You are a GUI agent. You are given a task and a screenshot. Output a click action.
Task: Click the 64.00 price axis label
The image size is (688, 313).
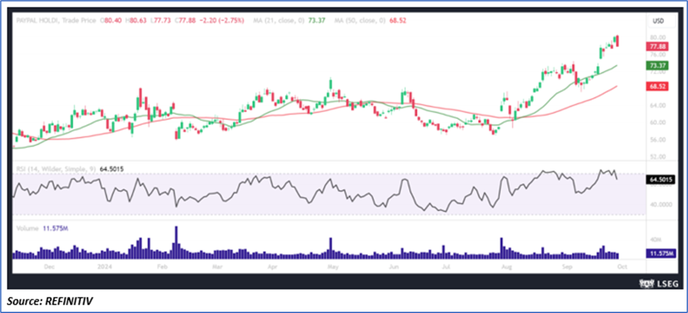point(658,106)
